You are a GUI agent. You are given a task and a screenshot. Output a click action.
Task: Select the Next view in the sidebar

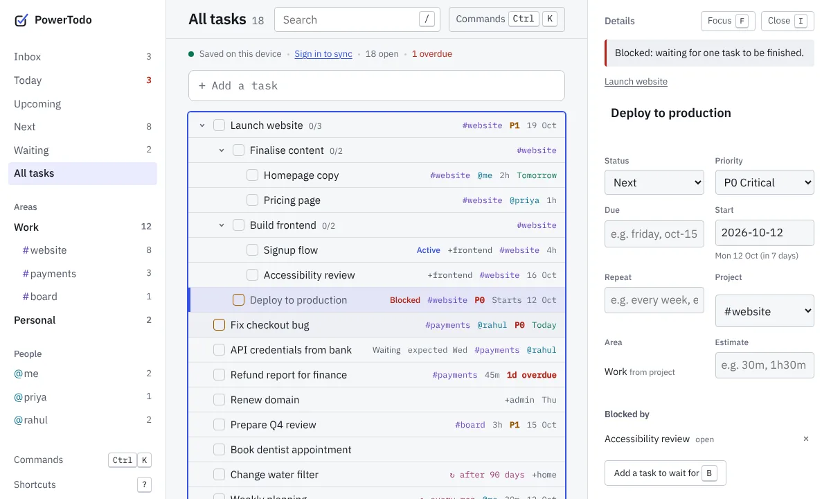83,127
